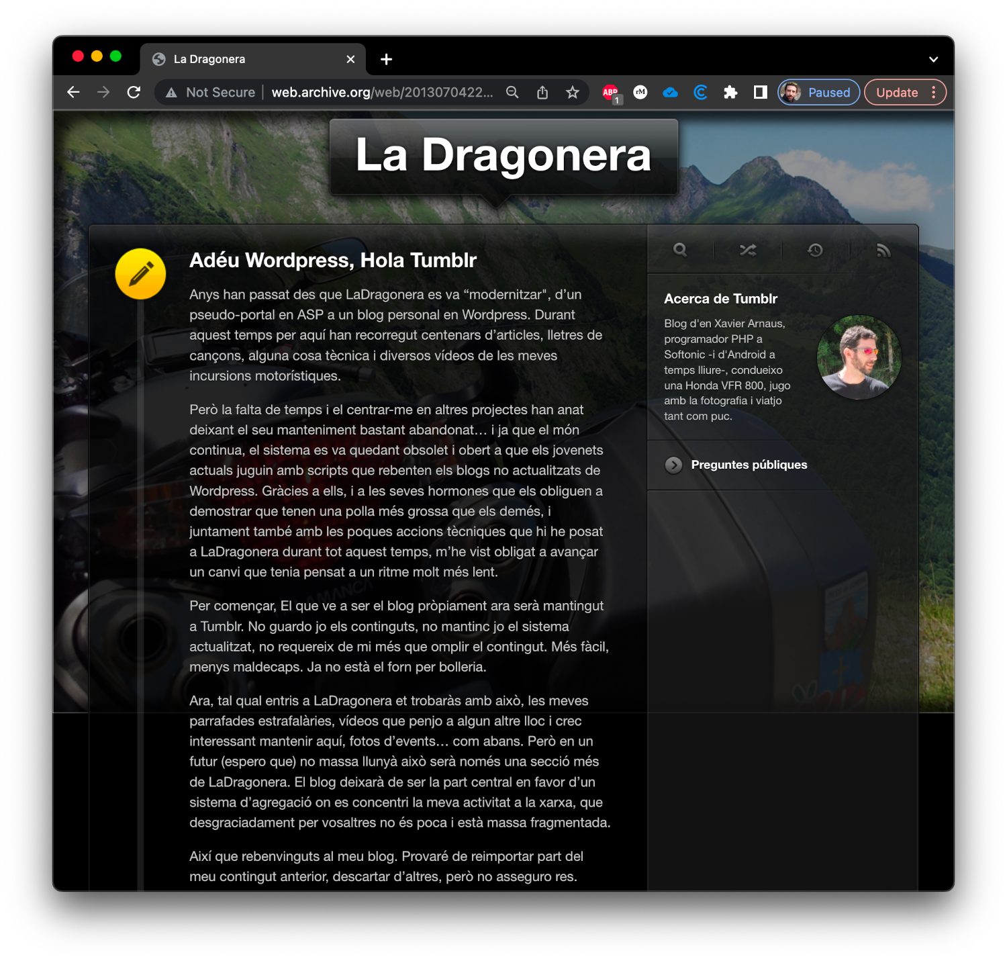The height and width of the screenshot is (961, 1007).
Task: Toggle the browser side panel
Action: tap(760, 93)
